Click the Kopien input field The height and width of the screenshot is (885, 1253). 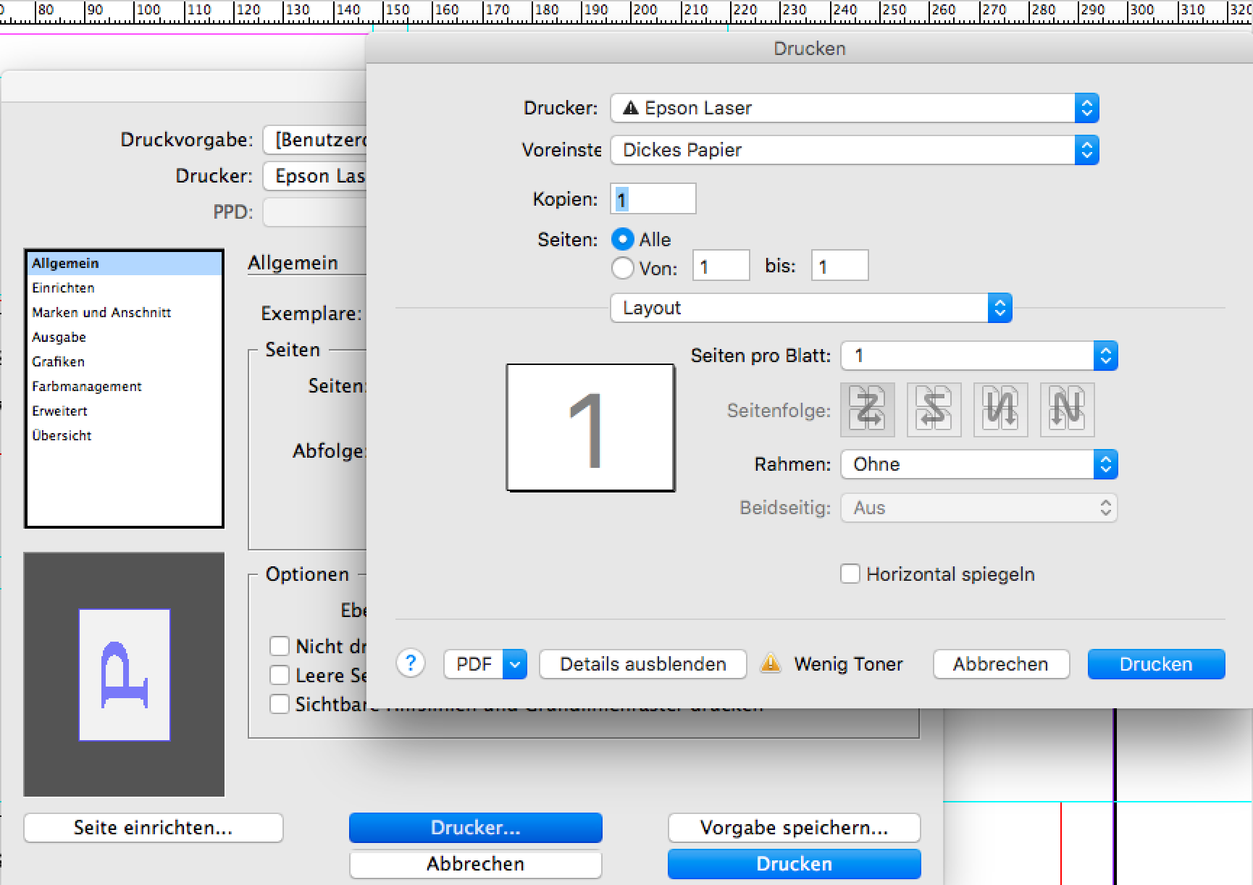pyautogui.click(x=653, y=199)
